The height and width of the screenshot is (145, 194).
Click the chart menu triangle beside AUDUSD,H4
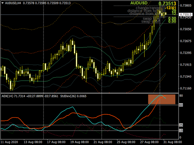coord(2,3)
